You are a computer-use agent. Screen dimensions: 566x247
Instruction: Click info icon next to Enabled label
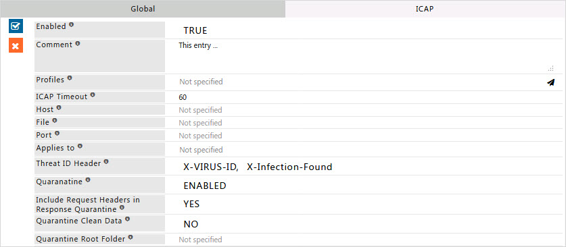pyautogui.click(x=72, y=25)
